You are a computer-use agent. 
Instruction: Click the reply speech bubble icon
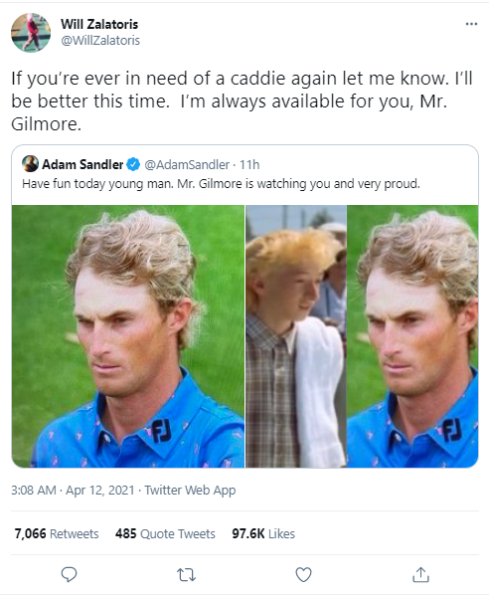point(69,574)
